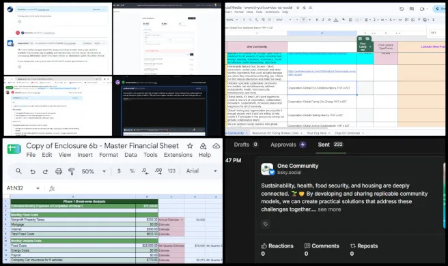Decrease font size with minus button
This screenshot has height=266, width=448.
pos(298,20)
